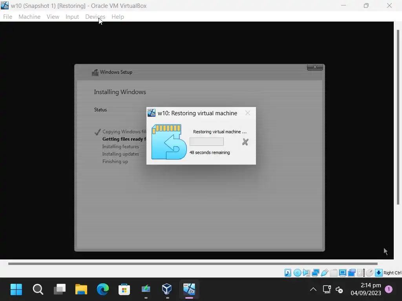Click the Windows Setup title icon
This screenshot has width=402, height=301.
[95, 73]
